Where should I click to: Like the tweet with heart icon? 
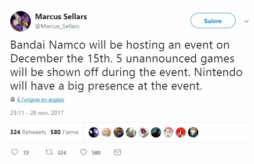[x=84, y=152]
